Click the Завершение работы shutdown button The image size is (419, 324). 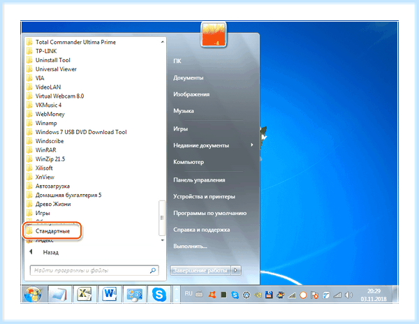click(200, 270)
